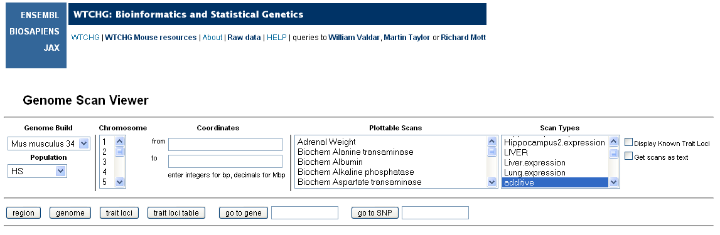Click the Scan Types scroll-up arrow
720x235 pixels.
point(614,142)
